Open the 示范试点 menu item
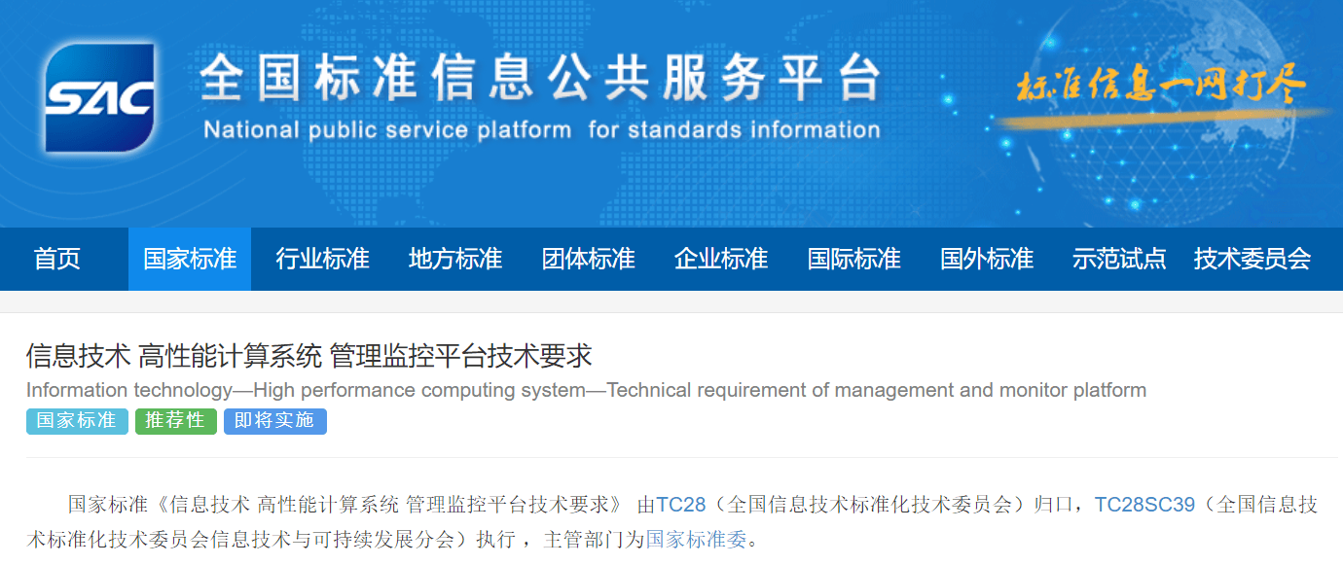1343x565 pixels. tap(1119, 259)
